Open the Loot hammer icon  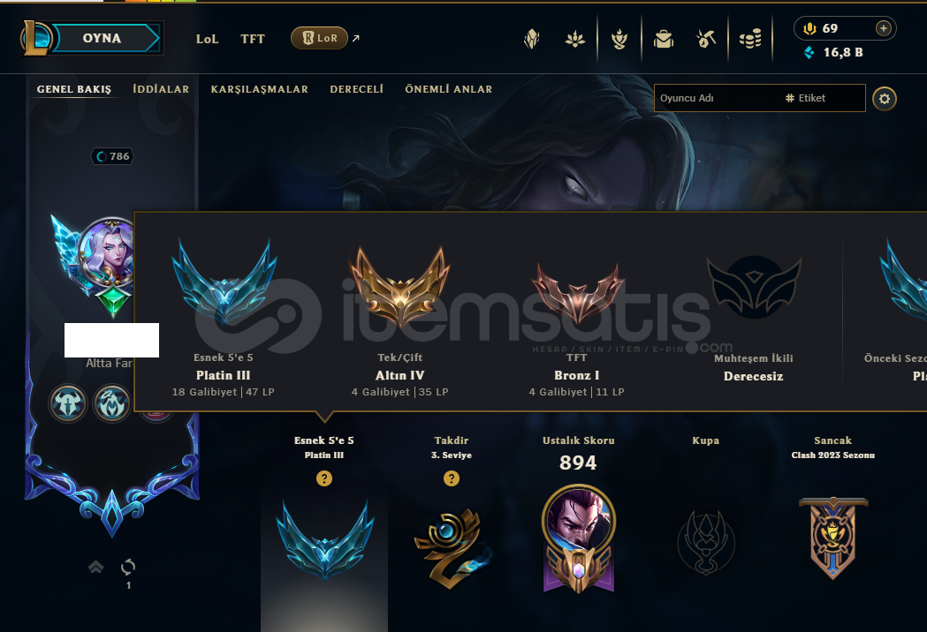[x=706, y=40]
